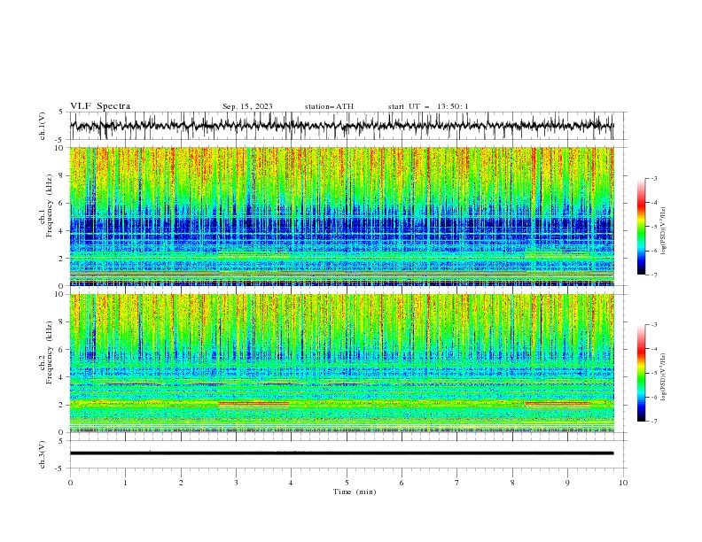The width and height of the screenshot is (702, 542).
Task: Select upper colorbar "log(PSD)(V²/Hz)" label
Action: [x=664, y=231]
